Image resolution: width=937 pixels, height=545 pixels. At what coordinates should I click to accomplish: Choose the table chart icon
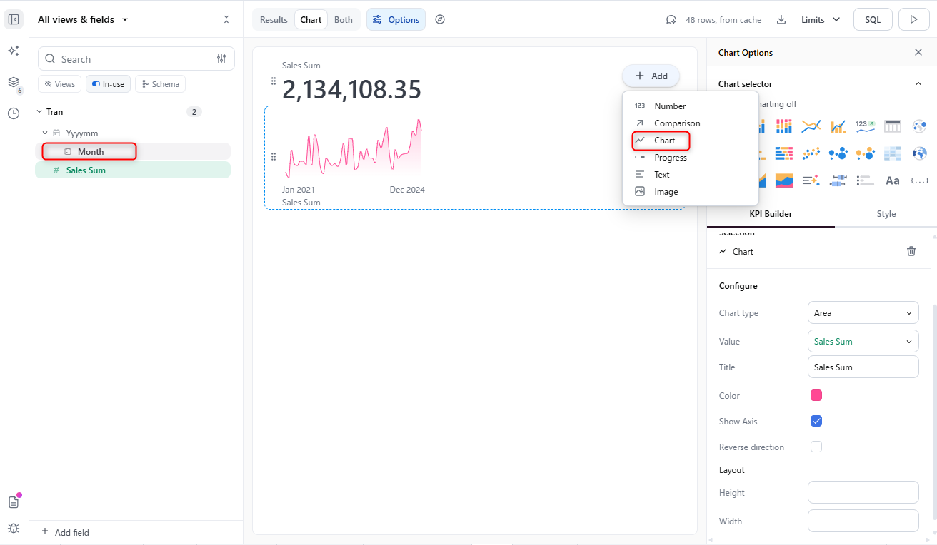point(892,126)
